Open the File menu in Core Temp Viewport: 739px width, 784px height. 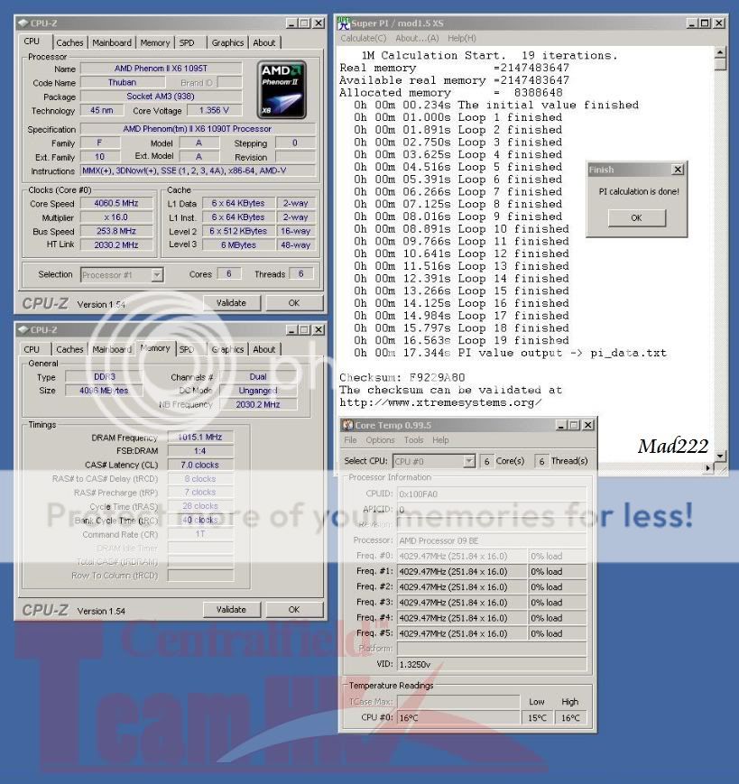[350, 440]
